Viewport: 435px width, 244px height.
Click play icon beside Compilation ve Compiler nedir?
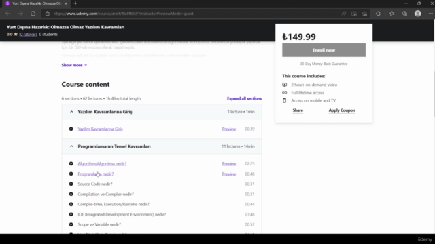coord(71,195)
